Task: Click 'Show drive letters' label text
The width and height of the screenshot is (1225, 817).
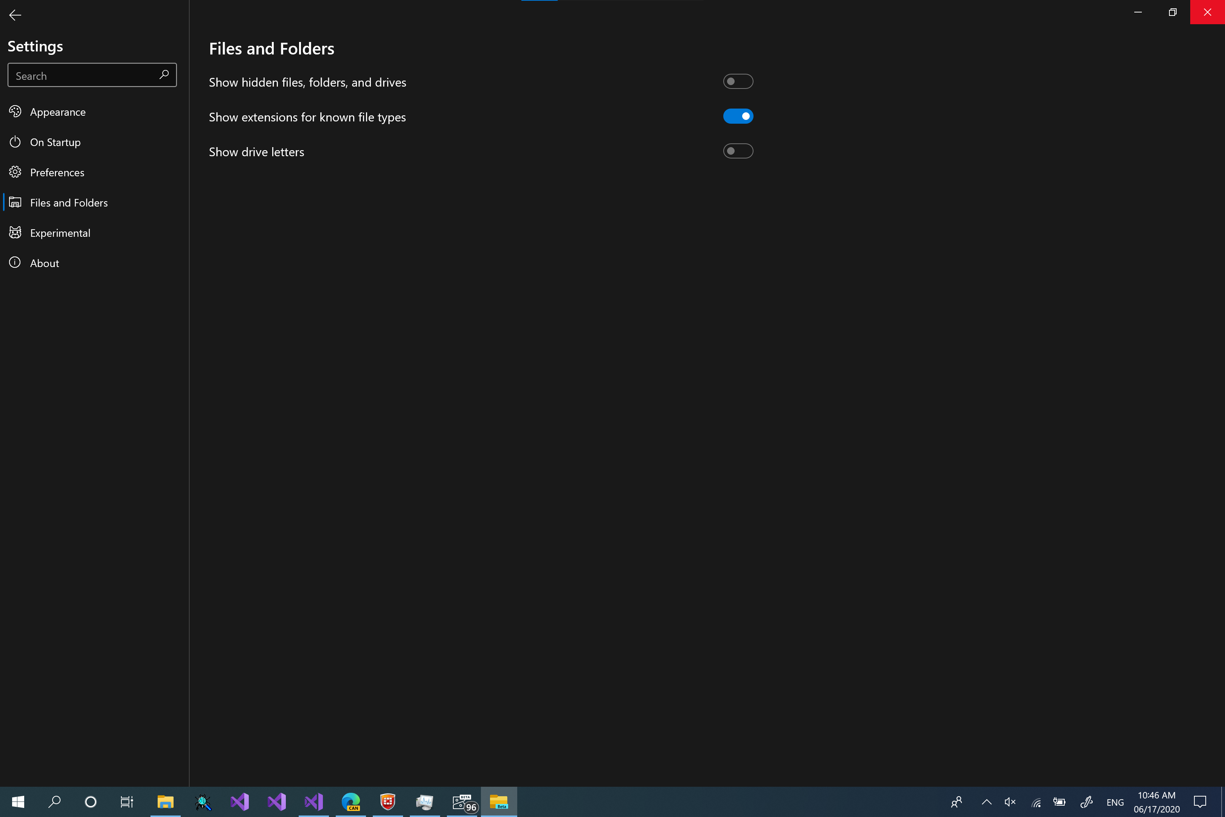Action: pos(256,152)
